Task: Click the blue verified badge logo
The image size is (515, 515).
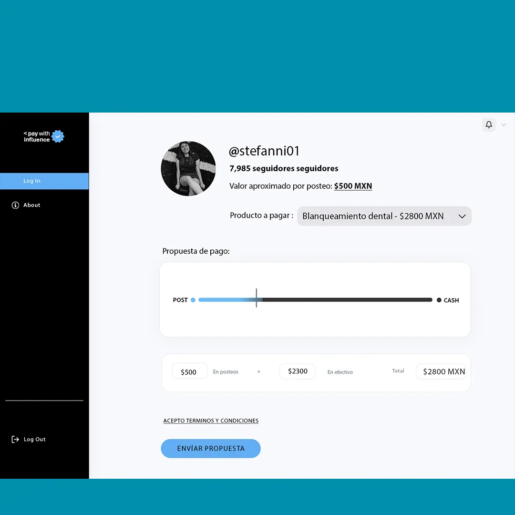Action: [x=58, y=136]
